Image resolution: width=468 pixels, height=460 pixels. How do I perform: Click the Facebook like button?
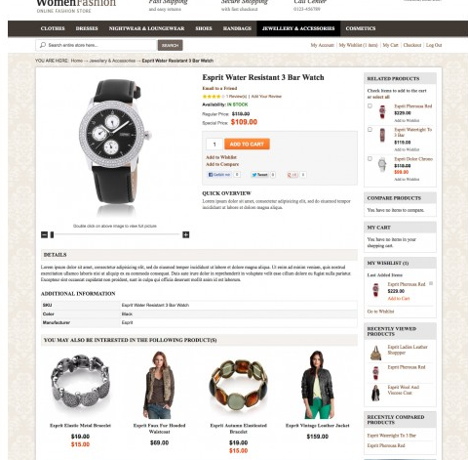(219, 175)
